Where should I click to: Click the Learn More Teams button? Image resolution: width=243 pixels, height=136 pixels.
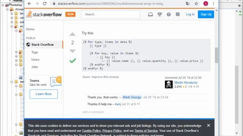(44, 94)
